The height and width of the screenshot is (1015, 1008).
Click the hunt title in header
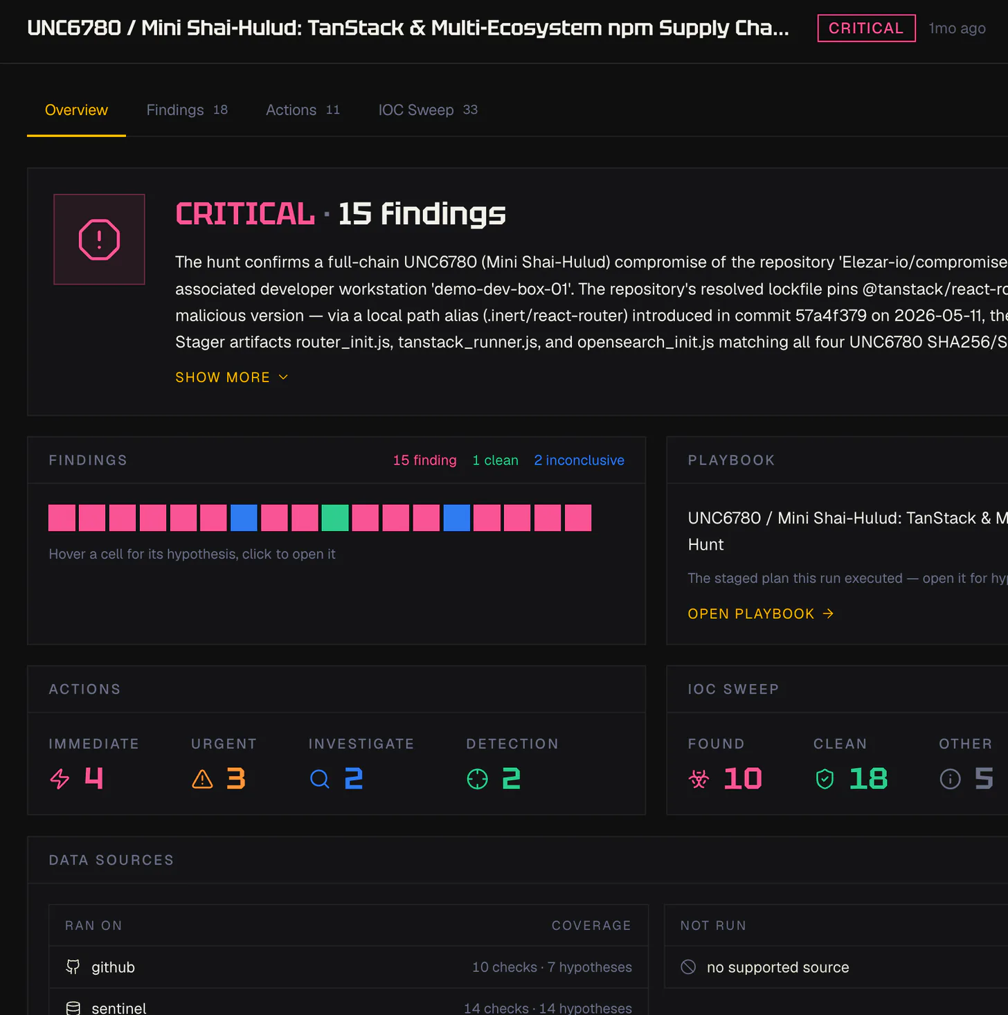click(x=408, y=28)
